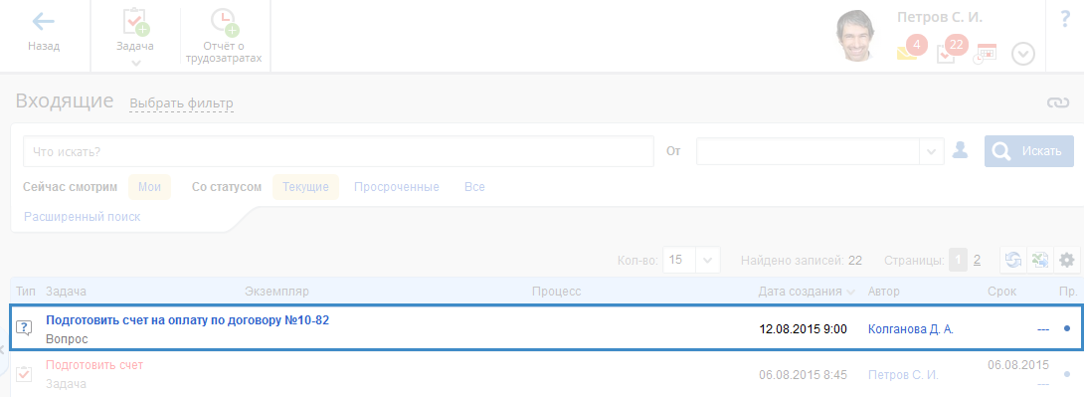This screenshot has height=397, width=1084.
Task: Pick a user with person icon
Action: (960, 150)
